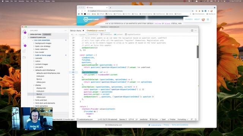The height and width of the screenshot is (136, 243).
Task: Click the theme icon beside the avatar
Action: tap(208, 19)
